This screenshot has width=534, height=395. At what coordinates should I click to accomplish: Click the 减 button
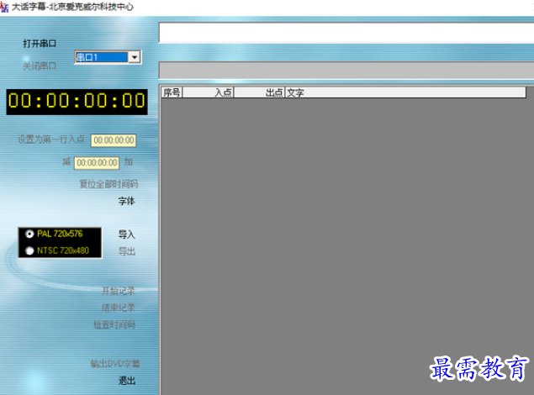pyautogui.click(x=66, y=162)
